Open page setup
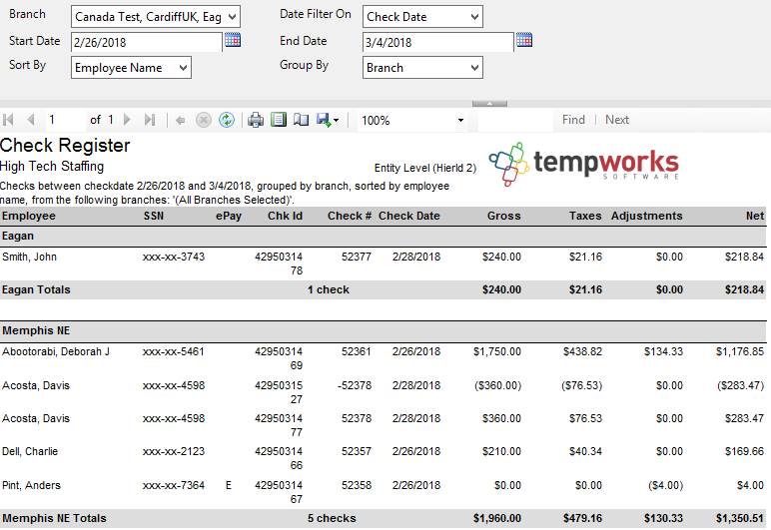Screen dimensions: 771x530 [x=301, y=120]
